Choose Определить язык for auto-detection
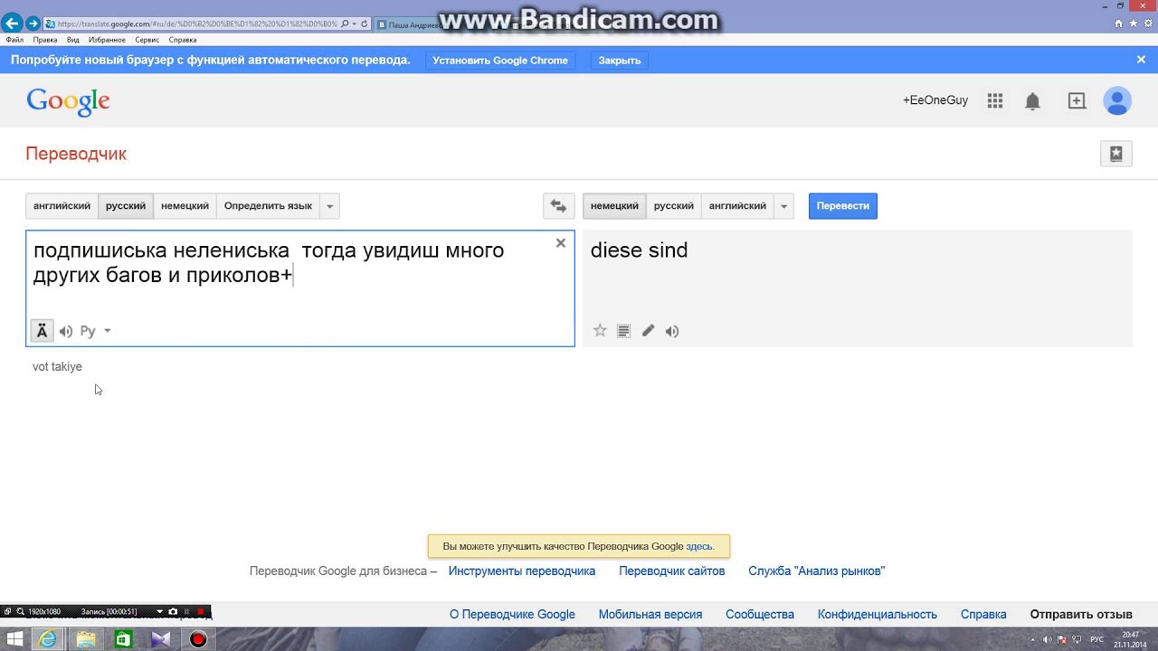The image size is (1158, 651). click(268, 206)
